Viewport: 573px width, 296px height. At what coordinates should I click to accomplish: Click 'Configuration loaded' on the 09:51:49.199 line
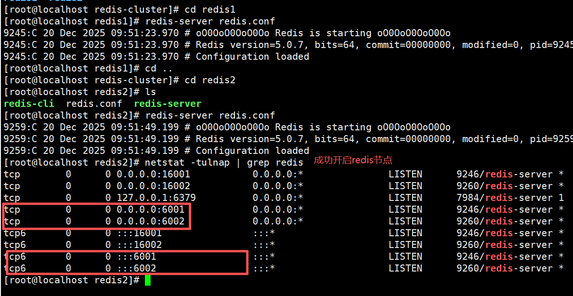click(253, 151)
